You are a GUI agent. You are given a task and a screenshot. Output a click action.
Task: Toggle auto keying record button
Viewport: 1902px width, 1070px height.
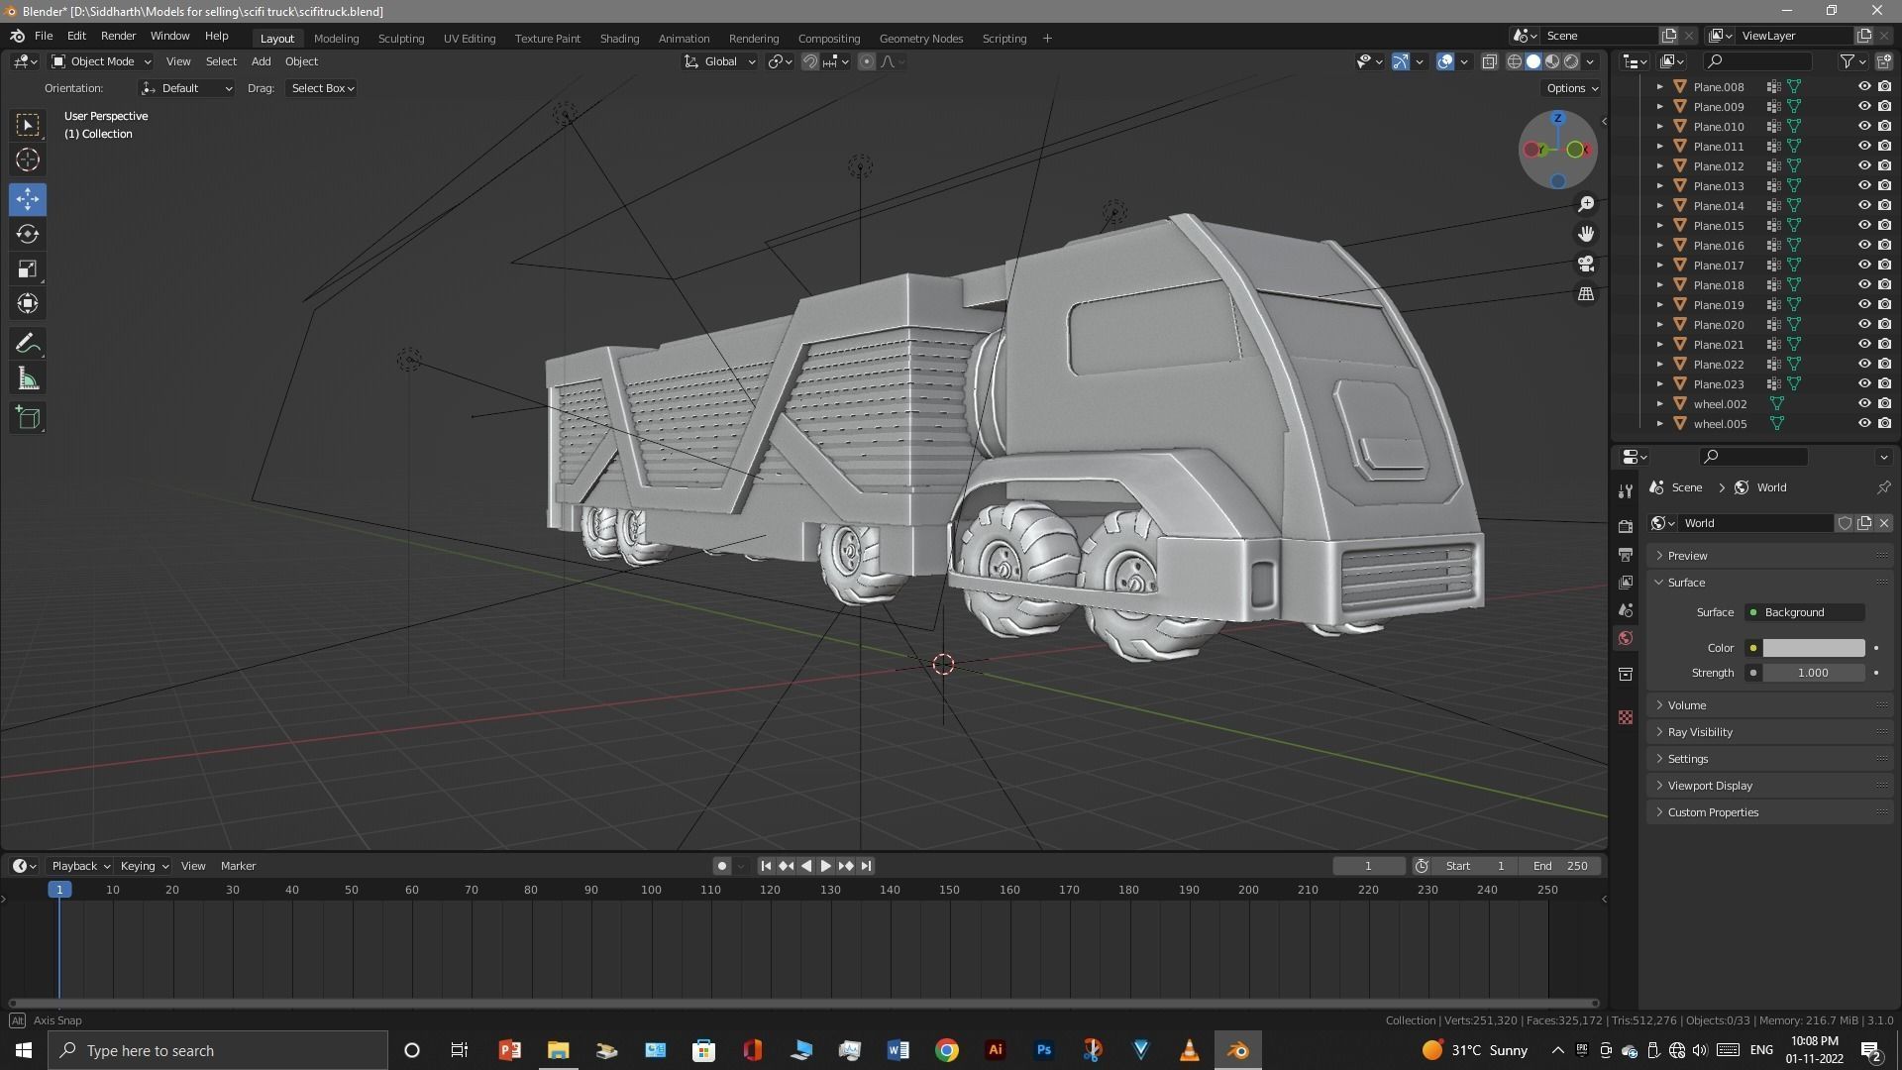[721, 866]
